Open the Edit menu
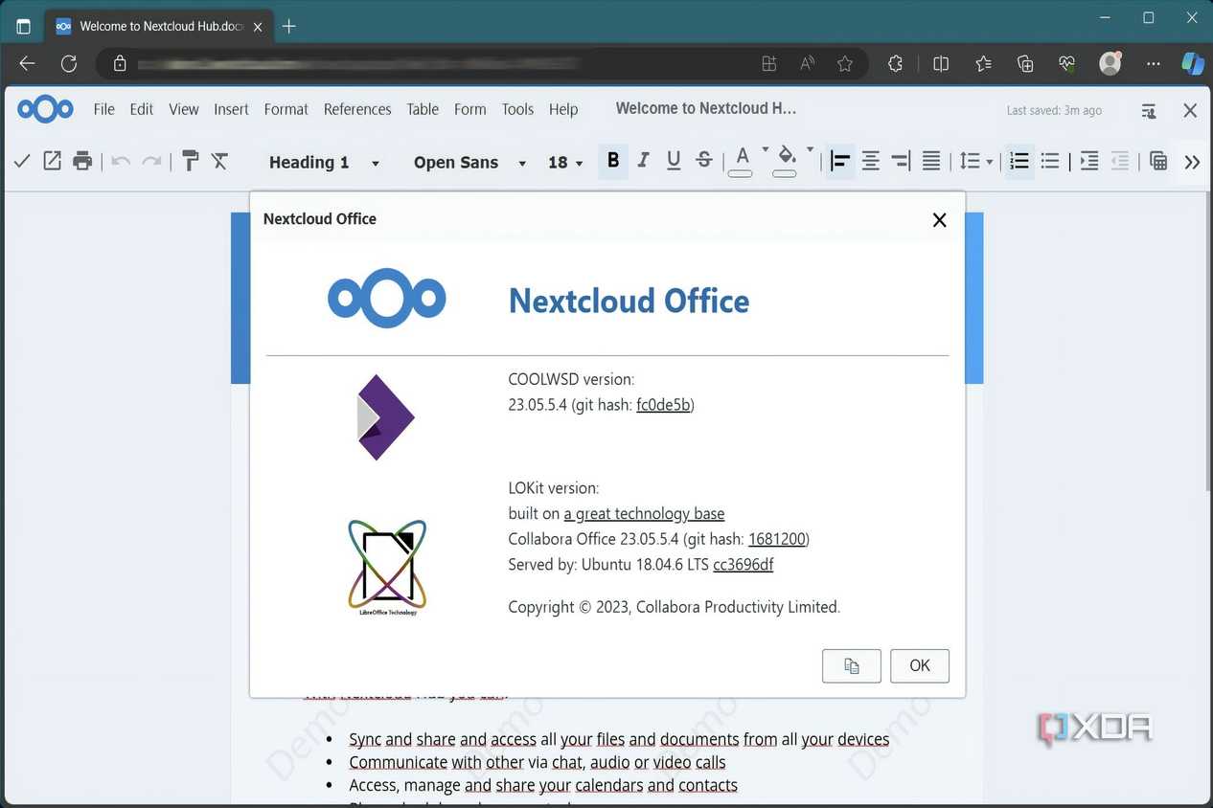Viewport: 1213px width, 808px height. [142, 109]
